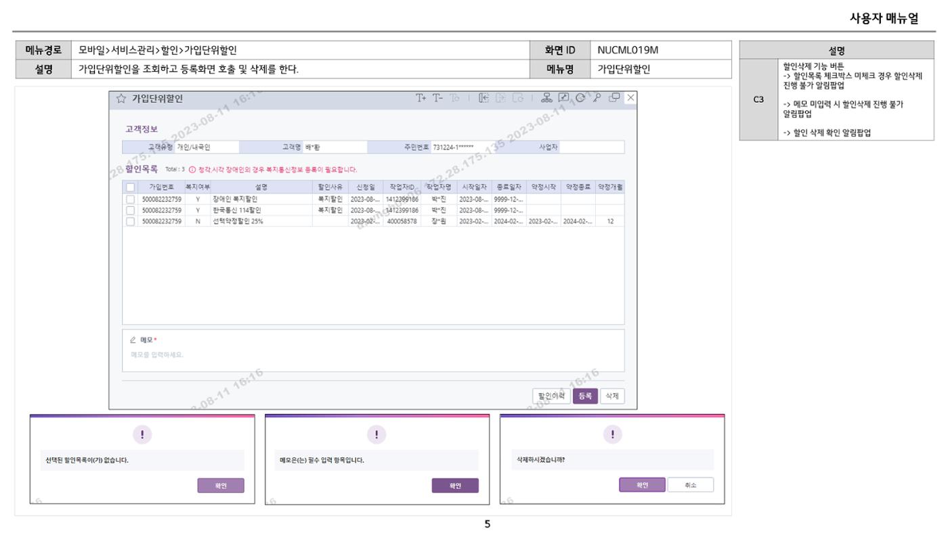Image resolution: width=948 pixels, height=533 pixels.
Task: Click worker ID cell 400058578
Action: (x=402, y=221)
